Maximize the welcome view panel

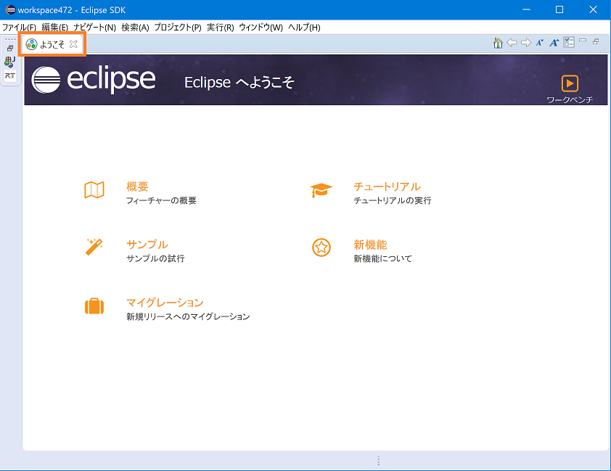[x=596, y=41]
